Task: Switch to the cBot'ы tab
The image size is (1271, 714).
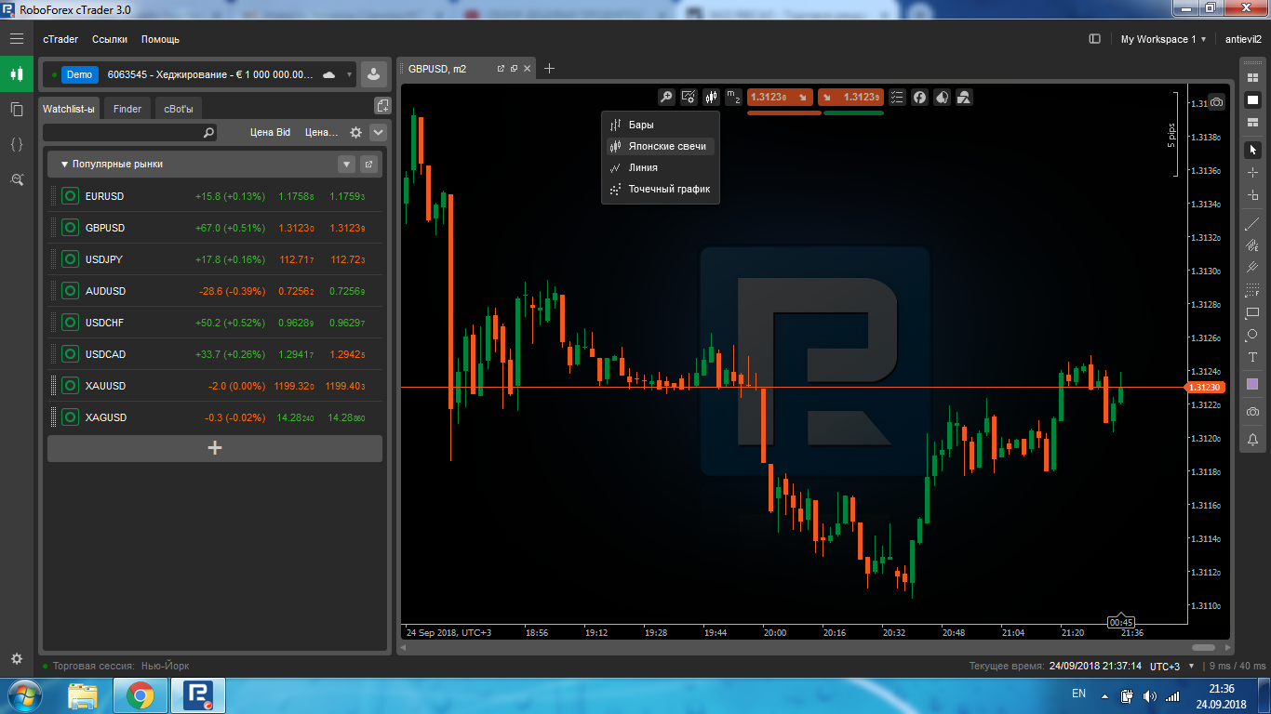Action: pos(179,109)
